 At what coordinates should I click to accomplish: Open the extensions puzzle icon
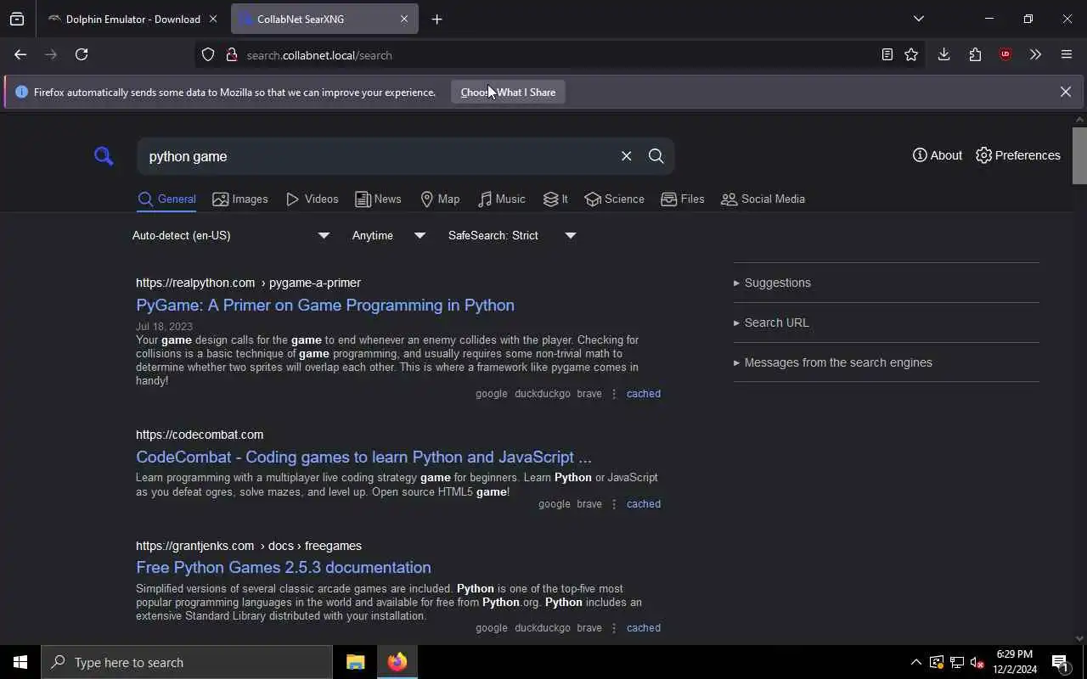975,54
